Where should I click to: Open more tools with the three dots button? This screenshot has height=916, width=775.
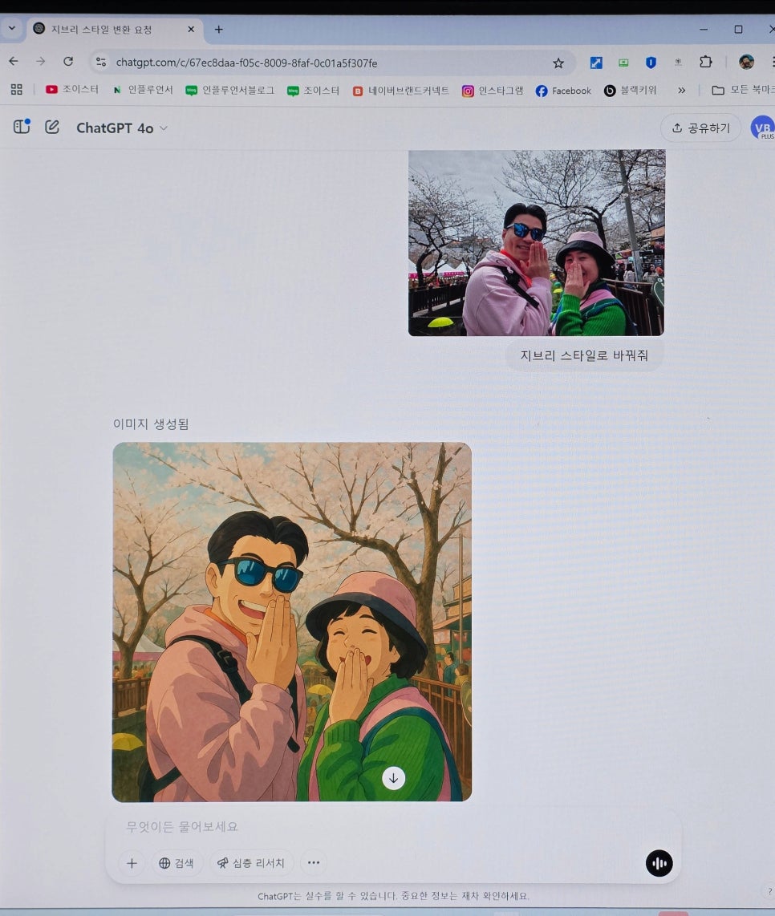313,863
